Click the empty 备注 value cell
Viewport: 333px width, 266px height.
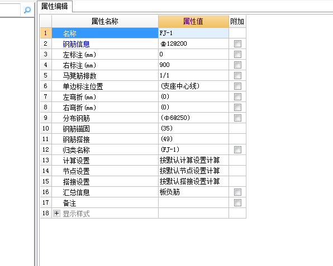tap(193, 202)
